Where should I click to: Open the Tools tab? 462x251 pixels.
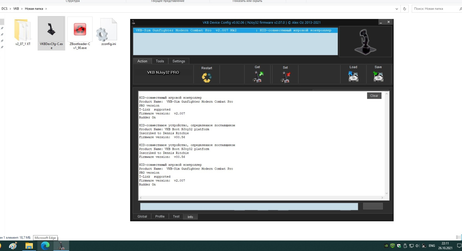click(160, 61)
